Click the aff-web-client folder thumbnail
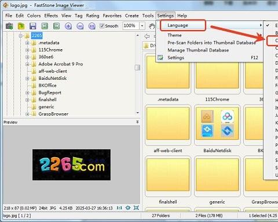278x222 pixels. click(x=168, y=125)
